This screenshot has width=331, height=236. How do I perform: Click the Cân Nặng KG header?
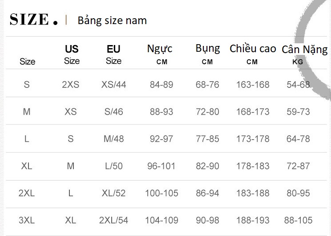(304, 54)
